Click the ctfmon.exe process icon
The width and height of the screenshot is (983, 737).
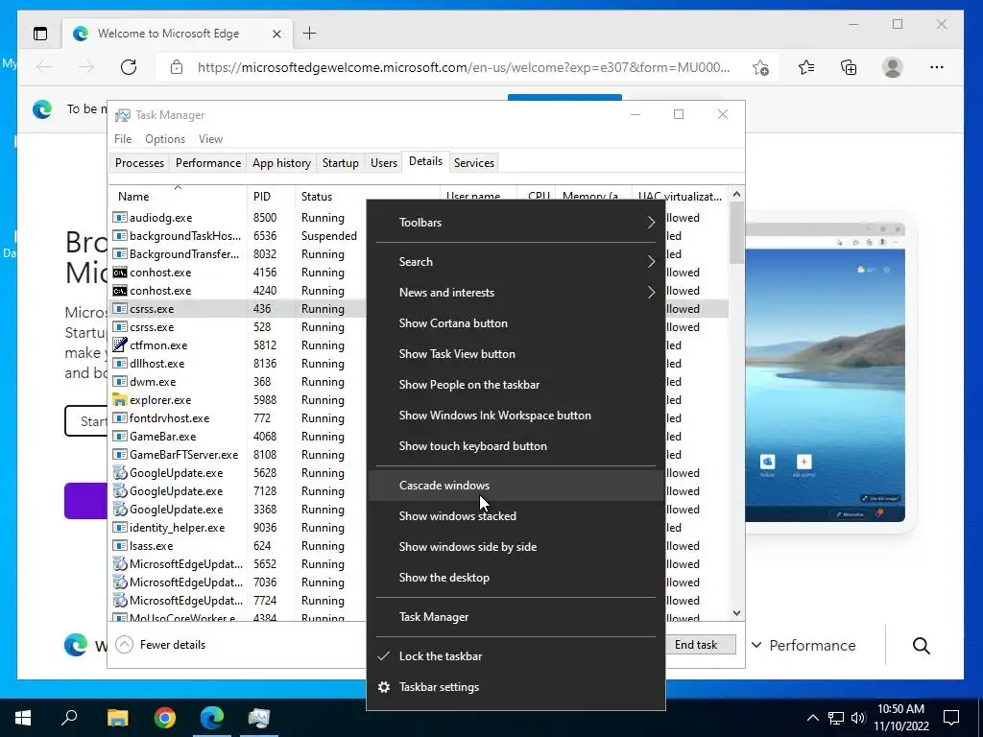(119, 345)
